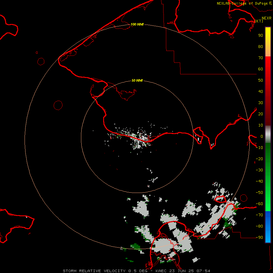Click the 10 value on the velocity scale

261,125
